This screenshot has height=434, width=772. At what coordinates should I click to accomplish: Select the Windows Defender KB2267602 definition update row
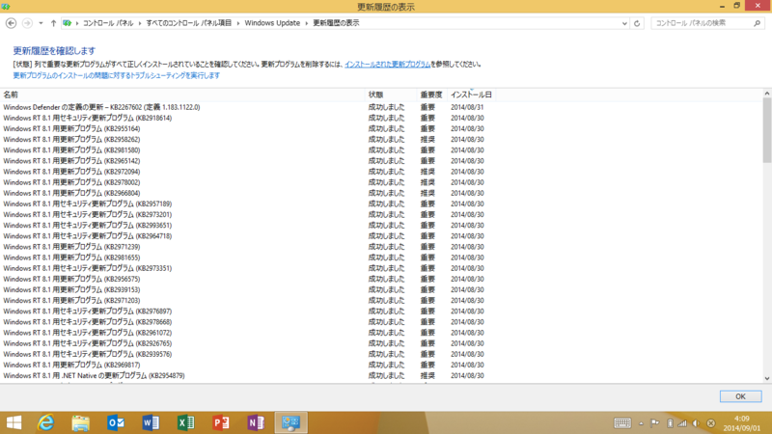click(x=246, y=107)
